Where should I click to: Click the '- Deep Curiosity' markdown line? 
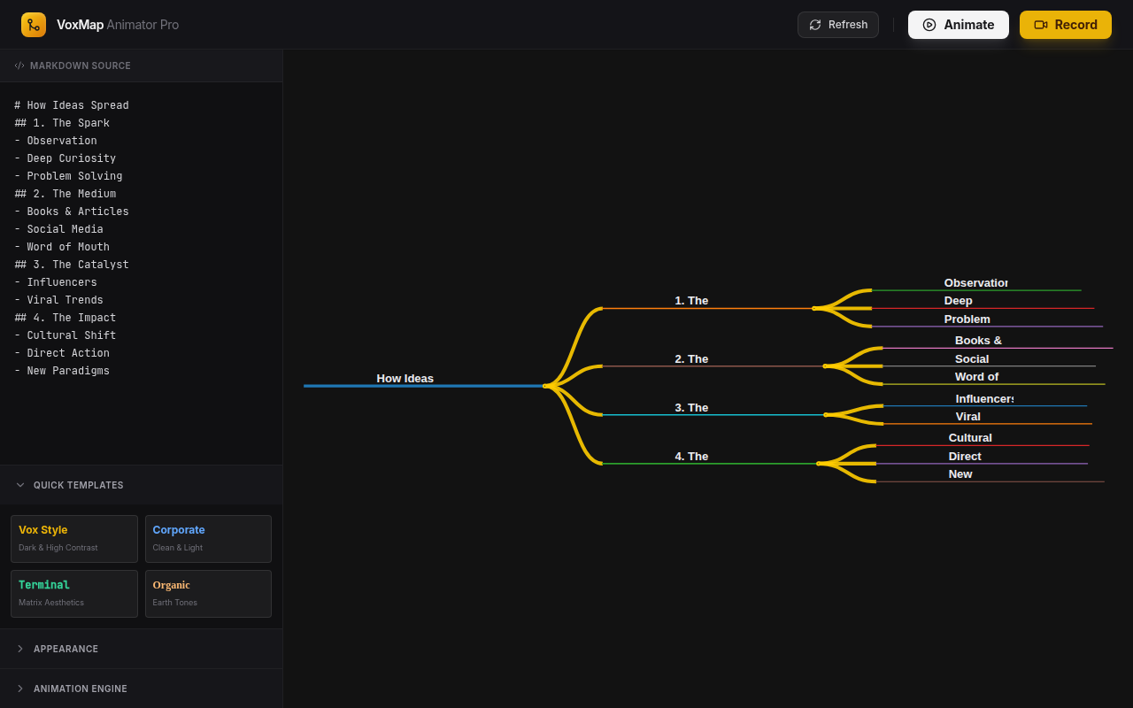[66, 158]
